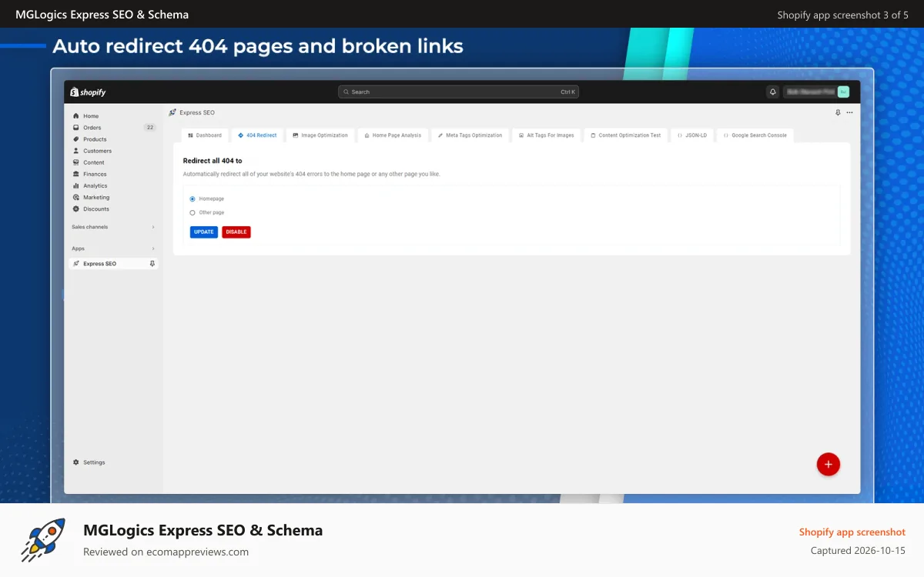Open the Alt Tags For Images tab

coord(546,135)
